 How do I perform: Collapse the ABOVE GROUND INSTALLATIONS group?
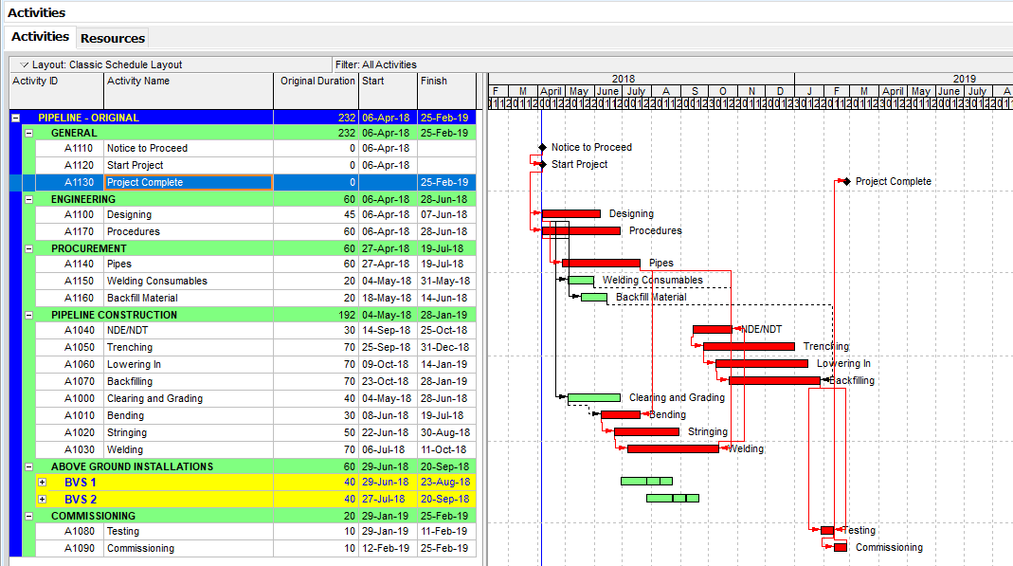(29, 466)
